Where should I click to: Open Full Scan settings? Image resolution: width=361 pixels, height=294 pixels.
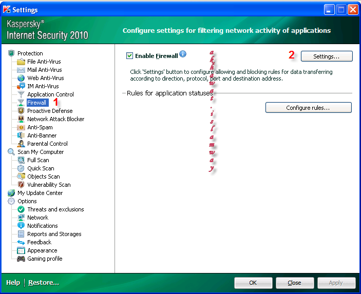tap(38, 160)
